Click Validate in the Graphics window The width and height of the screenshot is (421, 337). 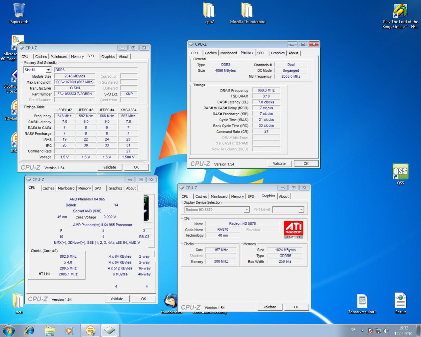click(x=270, y=307)
